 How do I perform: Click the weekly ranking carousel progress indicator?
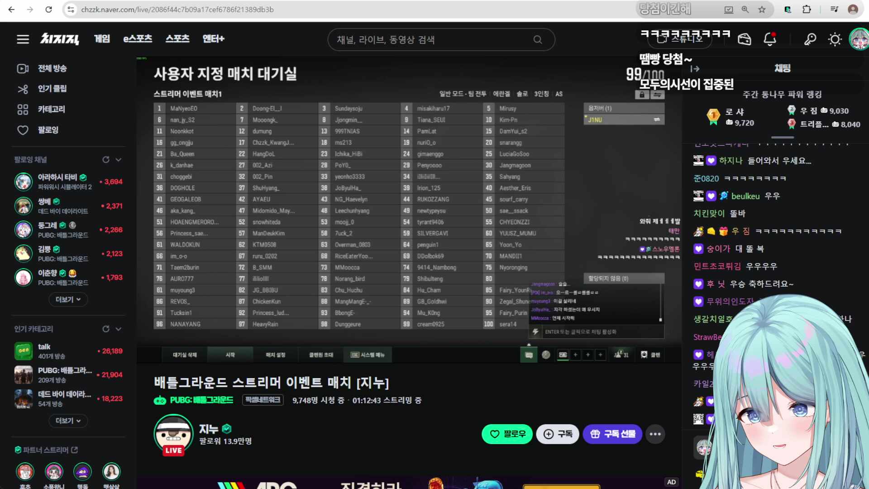pyautogui.click(x=782, y=137)
